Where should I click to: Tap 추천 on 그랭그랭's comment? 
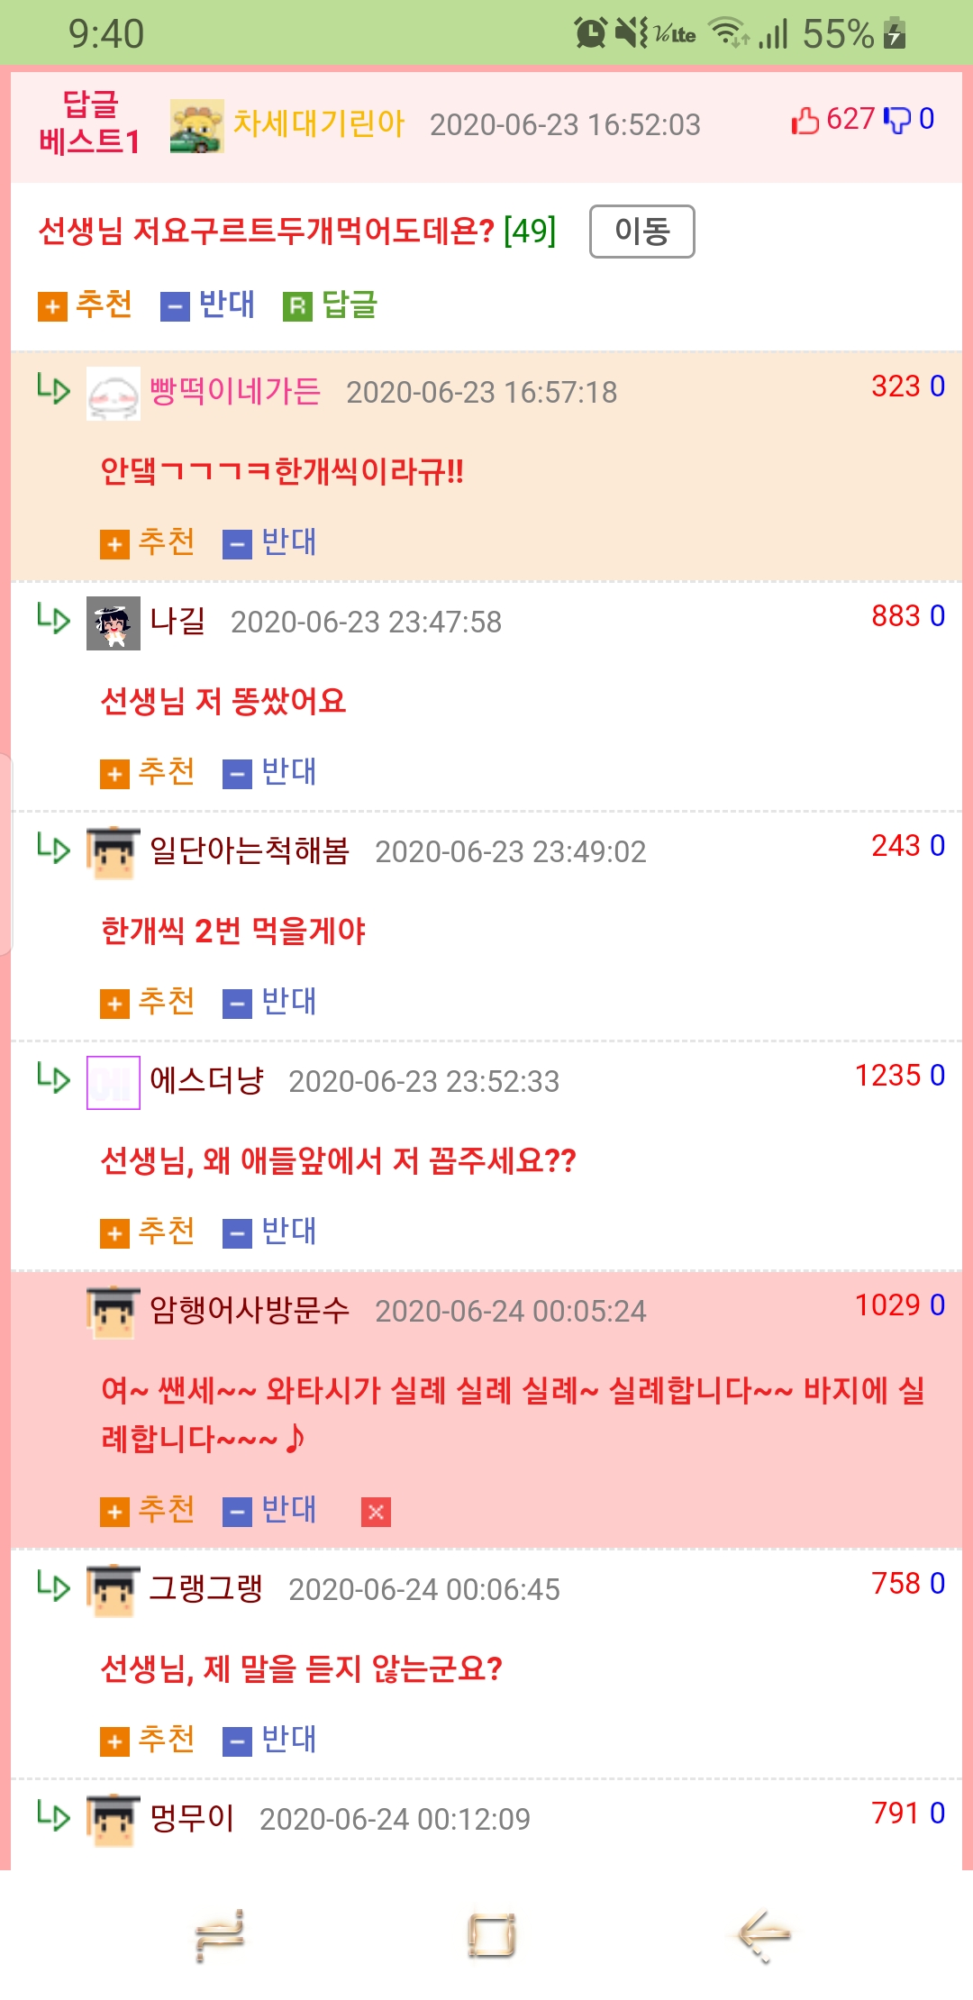tap(148, 1741)
